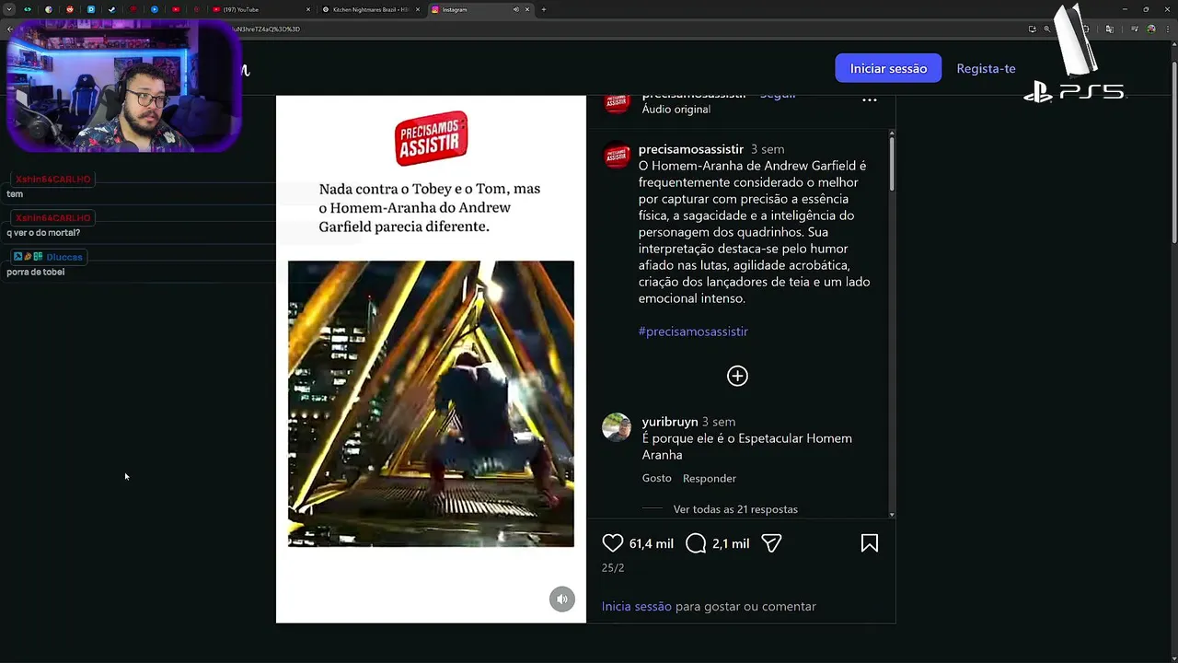Close the Instagram tab
The height and width of the screenshot is (663, 1178).
point(527,9)
